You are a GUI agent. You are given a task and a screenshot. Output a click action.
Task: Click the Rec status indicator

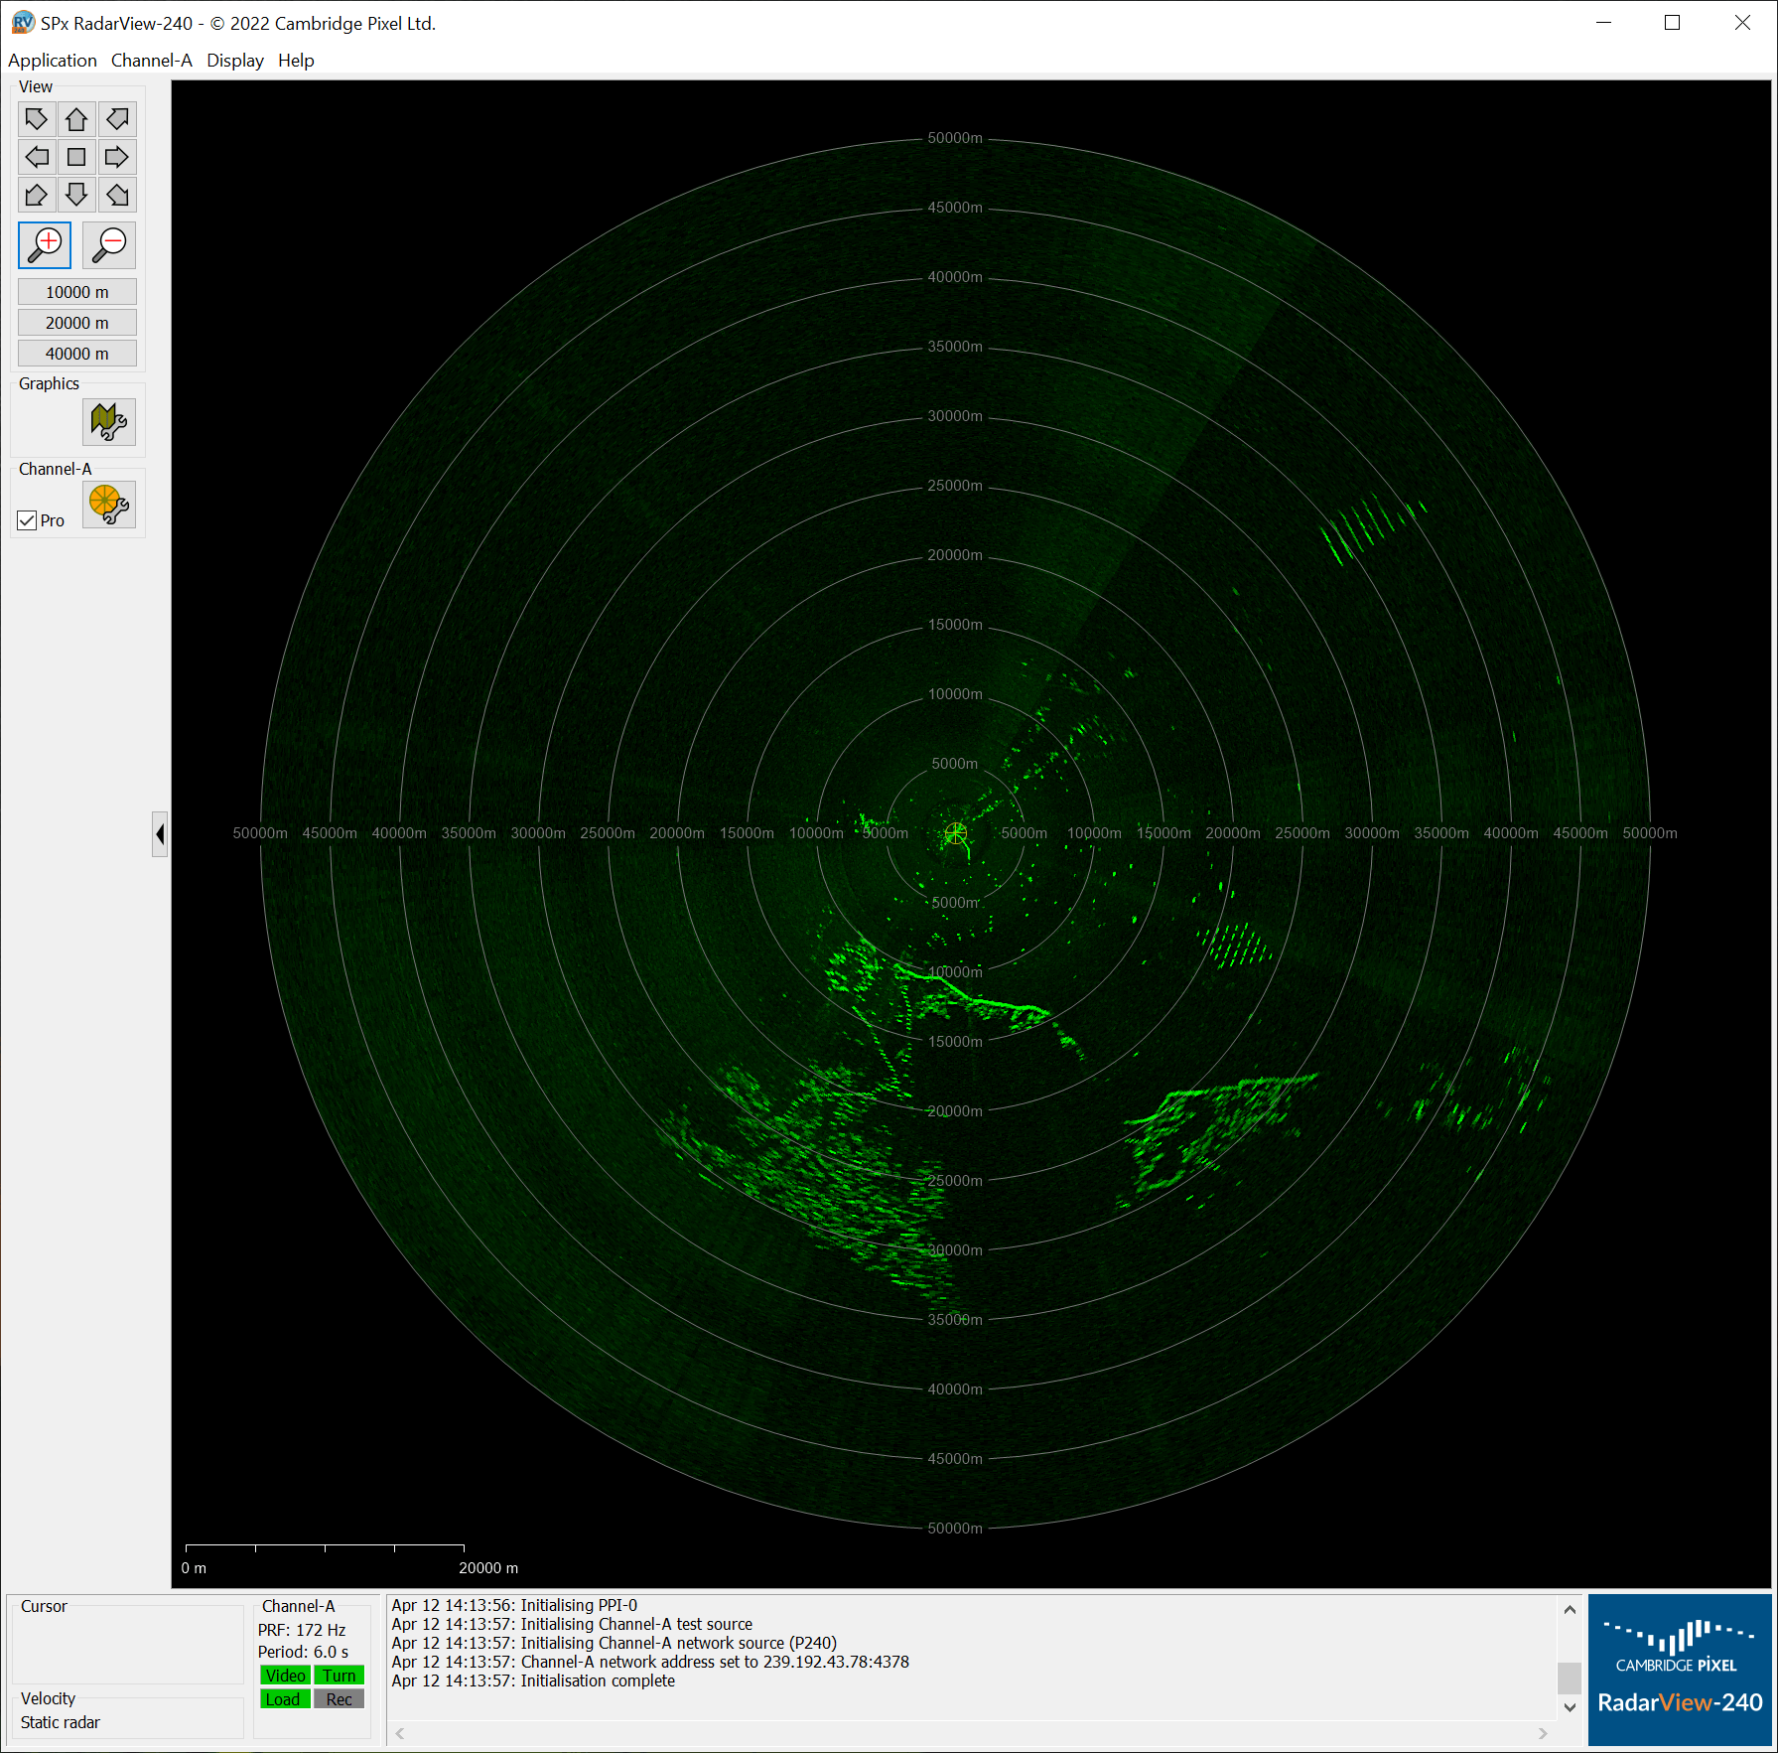pos(339,1698)
